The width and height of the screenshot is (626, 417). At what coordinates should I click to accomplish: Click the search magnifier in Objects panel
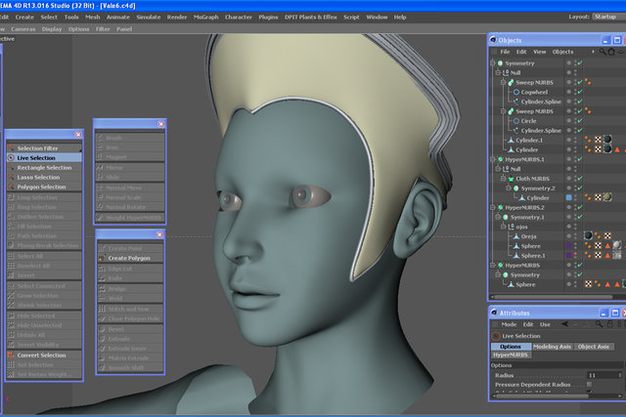pos(603,52)
